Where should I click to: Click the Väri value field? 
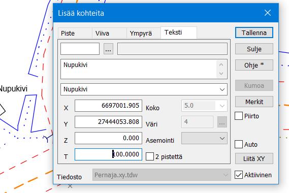[x=197, y=122]
